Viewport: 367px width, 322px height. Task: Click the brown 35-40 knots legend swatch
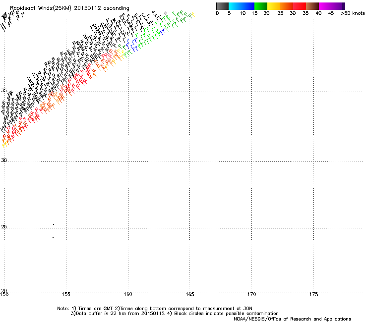click(312, 6)
